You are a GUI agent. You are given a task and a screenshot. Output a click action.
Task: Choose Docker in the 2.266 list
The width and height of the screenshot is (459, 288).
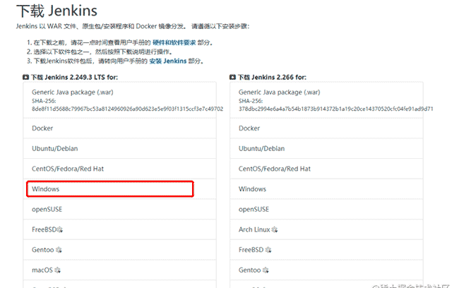click(326, 128)
